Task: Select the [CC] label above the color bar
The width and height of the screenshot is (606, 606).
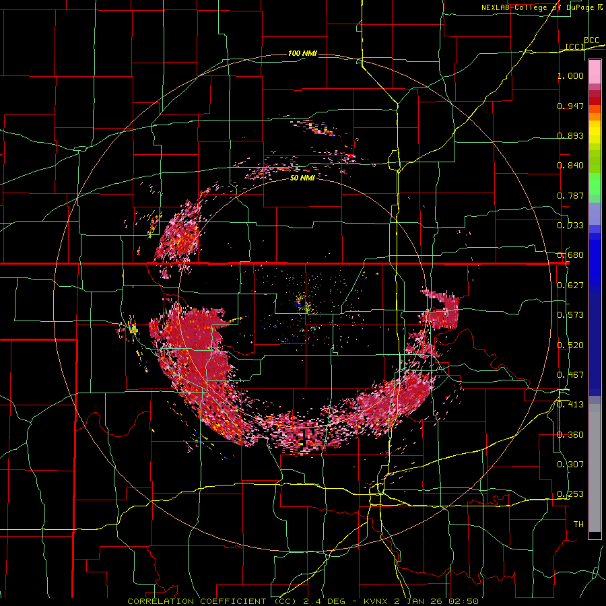Action: [575, 46]
